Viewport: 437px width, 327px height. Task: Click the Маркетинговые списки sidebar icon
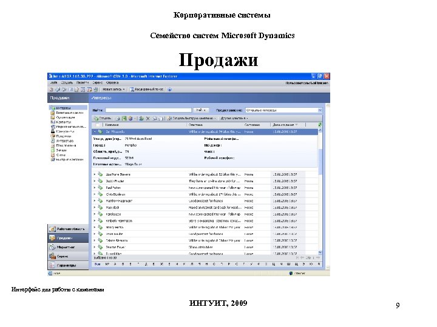[52, 127]
